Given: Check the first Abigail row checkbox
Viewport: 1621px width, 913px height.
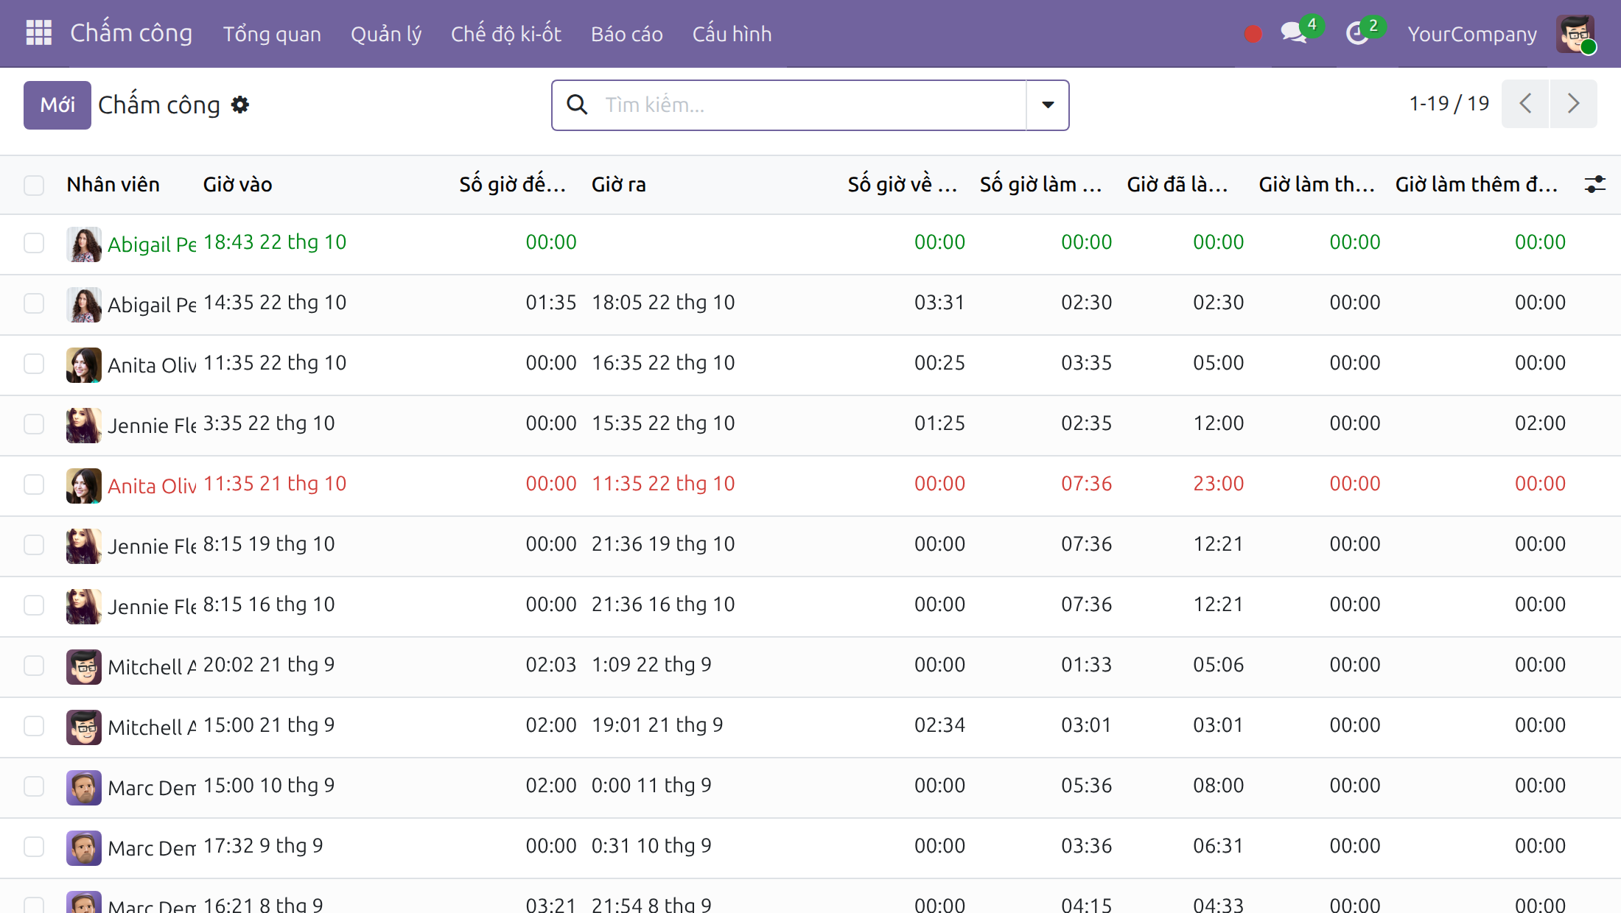Looking at the screenshot, I should [34, 243].
